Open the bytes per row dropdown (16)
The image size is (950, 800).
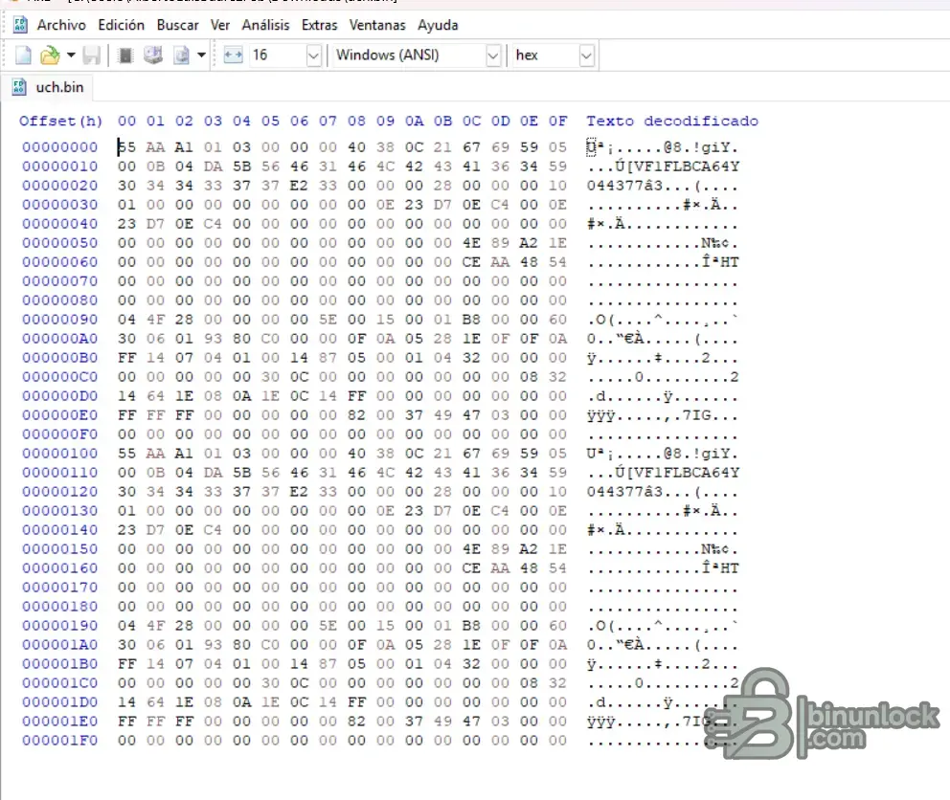(313, 56)
